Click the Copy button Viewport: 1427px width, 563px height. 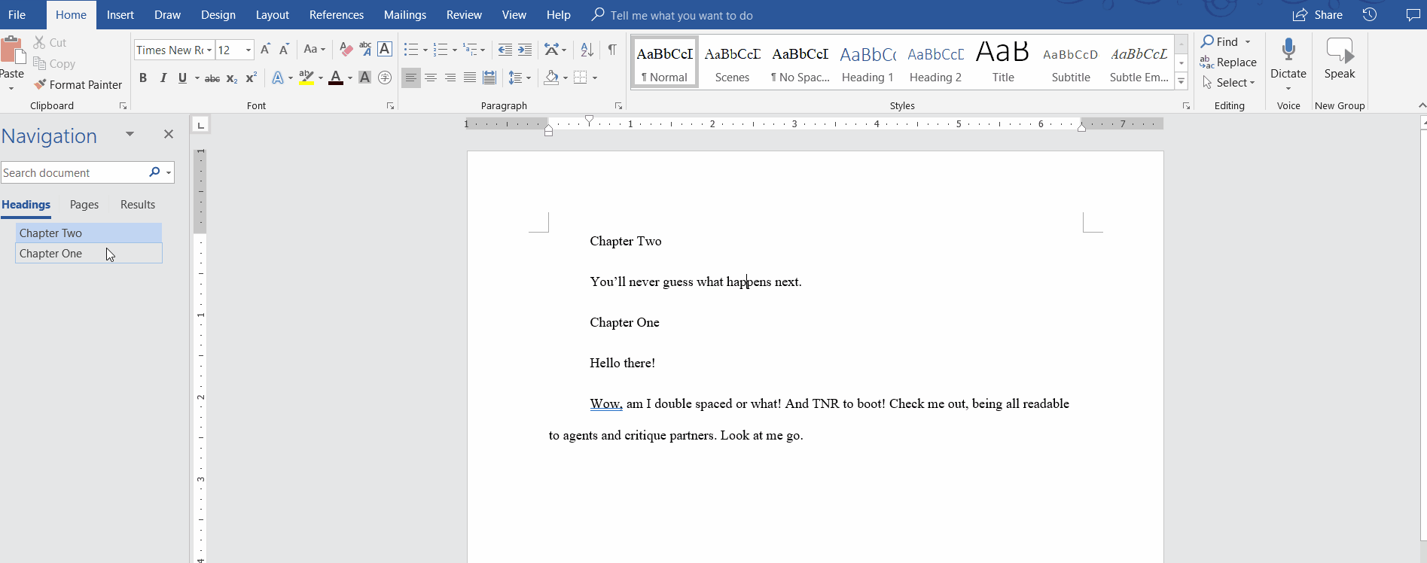tap(53, 64)
